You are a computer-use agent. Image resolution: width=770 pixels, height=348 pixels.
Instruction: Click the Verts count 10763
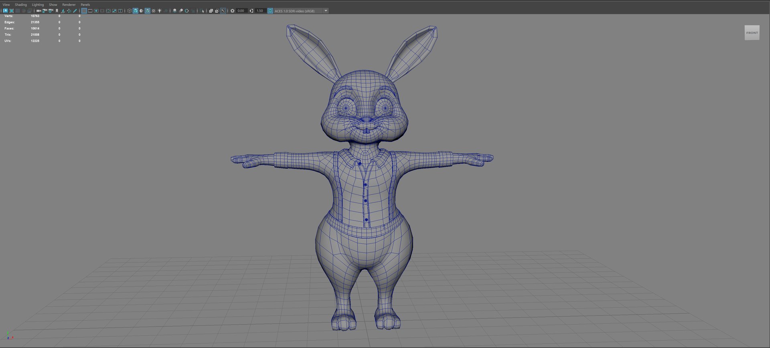[35, 16]
